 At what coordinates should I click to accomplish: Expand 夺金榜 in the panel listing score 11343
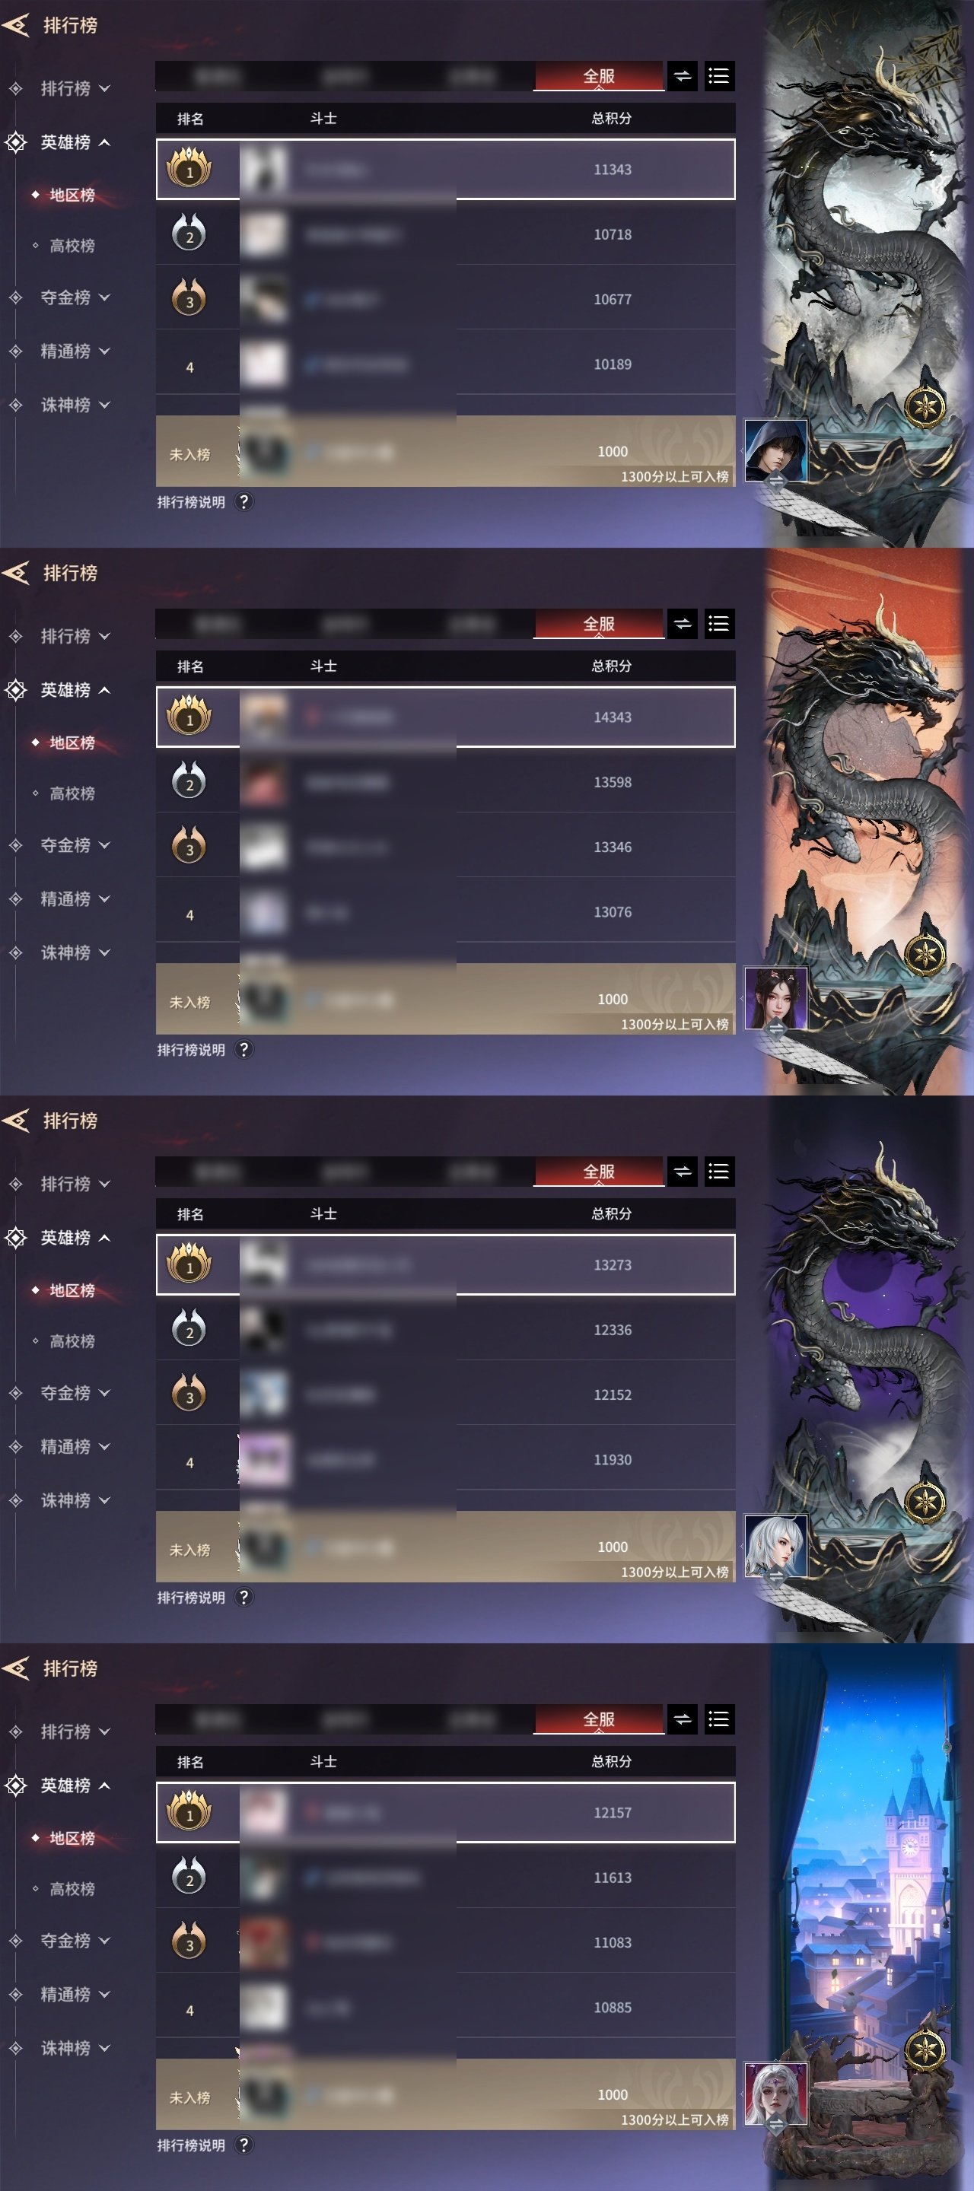[x=75, y=297]
